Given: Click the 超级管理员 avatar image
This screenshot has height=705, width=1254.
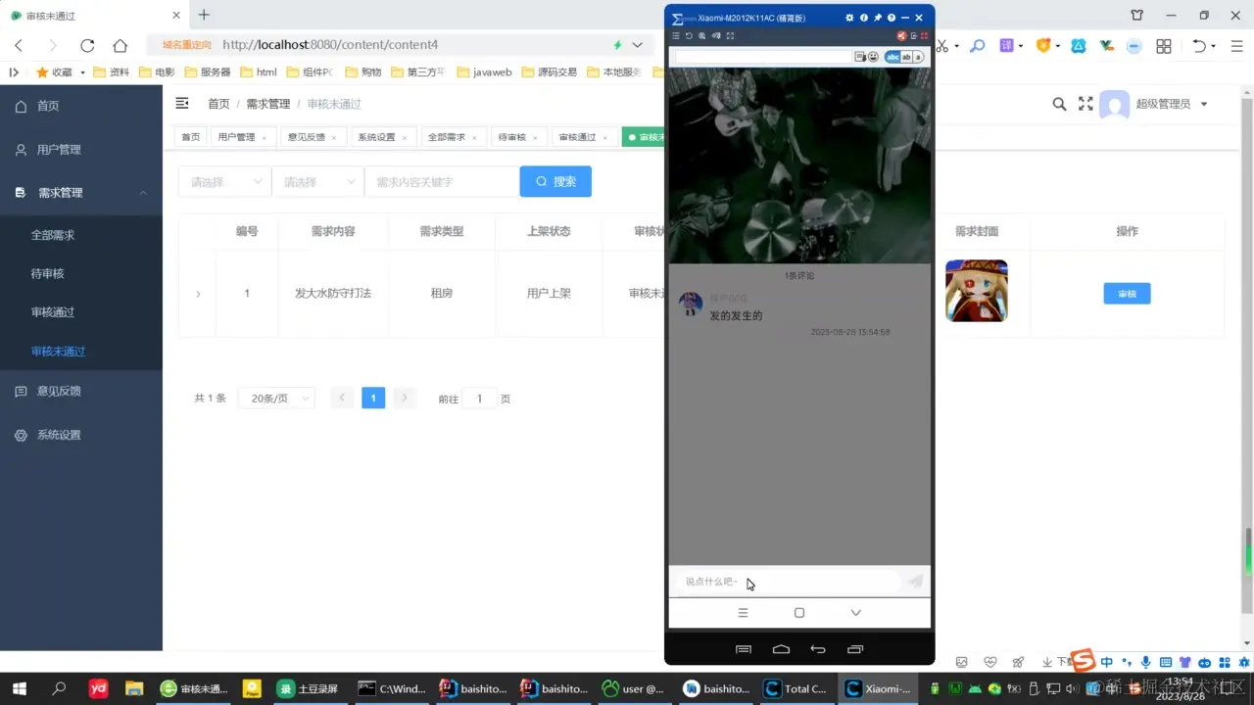Looking at the screenshot, I should click(1115, 105).
